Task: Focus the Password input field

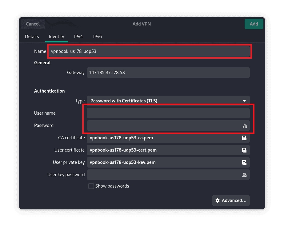Action: 168,125
